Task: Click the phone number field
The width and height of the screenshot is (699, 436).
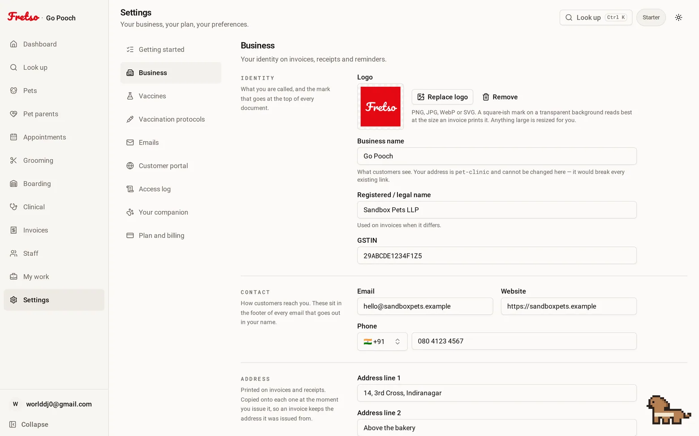Action: [524, 341]
